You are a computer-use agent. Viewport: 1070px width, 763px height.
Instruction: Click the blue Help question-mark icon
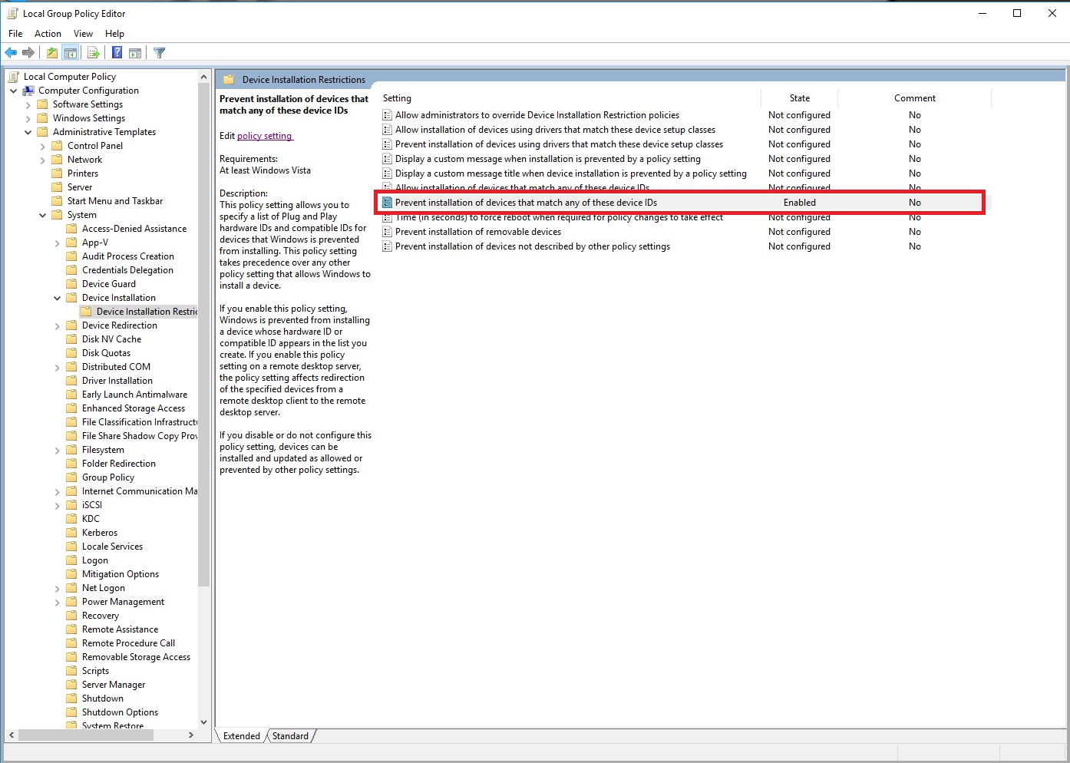tap(117, 53)
